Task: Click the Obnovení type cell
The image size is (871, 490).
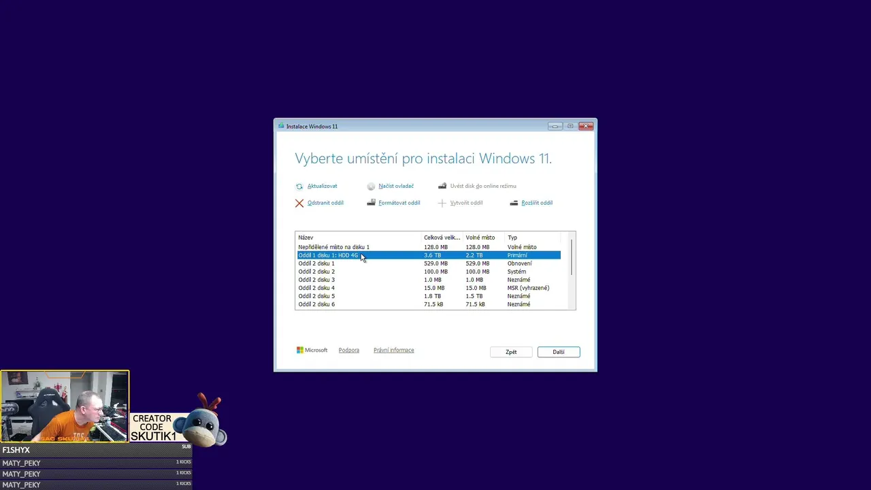Action: pyautogui.click(x=520, y=263)
